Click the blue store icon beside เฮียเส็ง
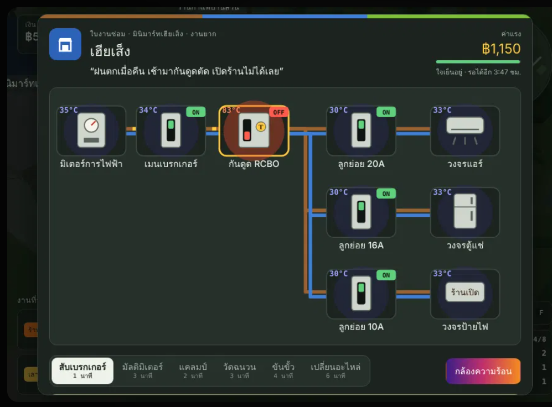This screenshot has width=552, height=407. tap(65, 44)
